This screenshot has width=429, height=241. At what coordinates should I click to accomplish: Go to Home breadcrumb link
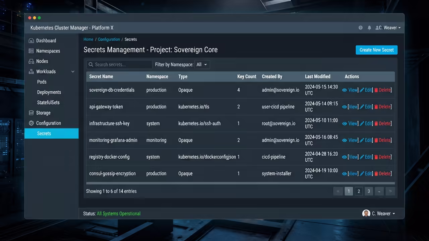click(x=88, y=39)
